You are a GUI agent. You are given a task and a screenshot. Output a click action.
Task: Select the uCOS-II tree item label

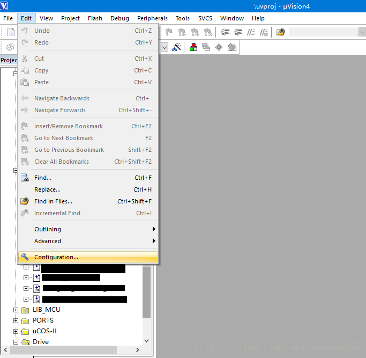44,331
